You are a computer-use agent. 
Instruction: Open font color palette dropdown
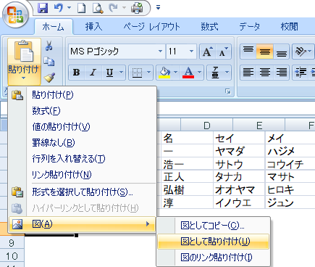click(x=199, y=72)
